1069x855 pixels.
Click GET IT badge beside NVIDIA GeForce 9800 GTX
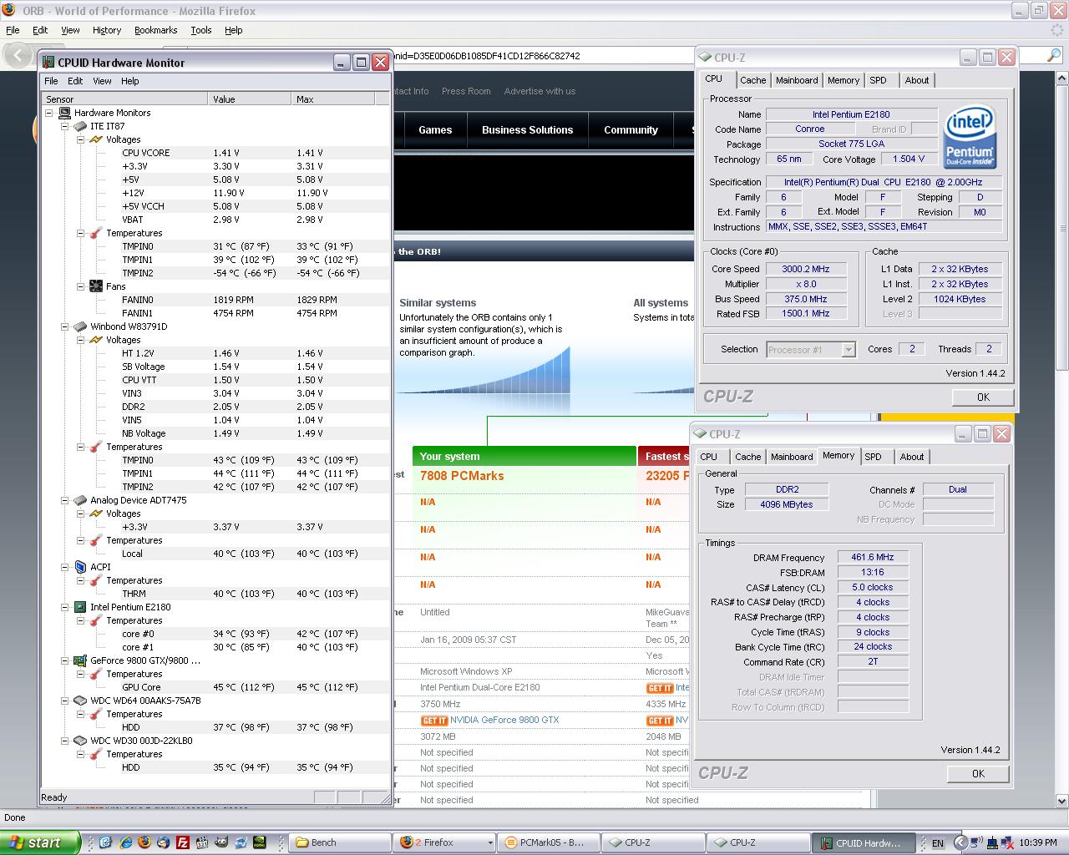434,721
